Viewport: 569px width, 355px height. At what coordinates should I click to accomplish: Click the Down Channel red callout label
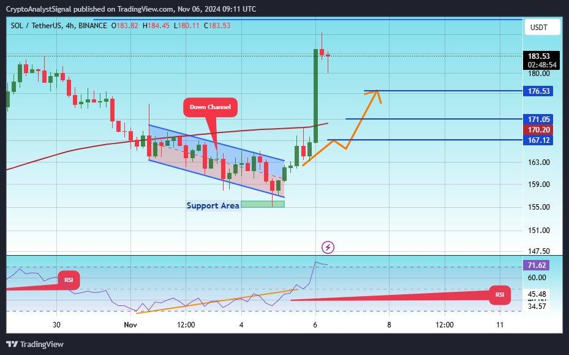click(x=210, y=107)
